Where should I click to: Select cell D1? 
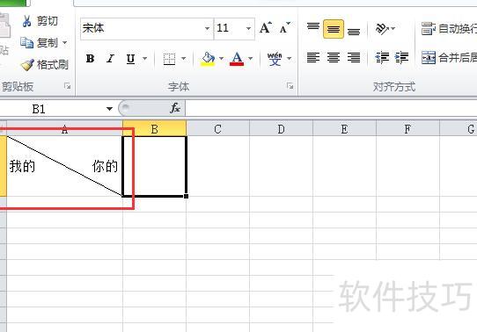281,166
